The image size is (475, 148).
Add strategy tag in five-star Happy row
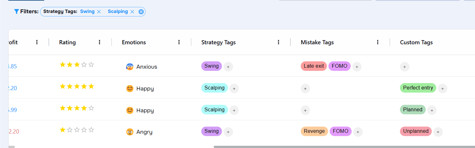234,89
